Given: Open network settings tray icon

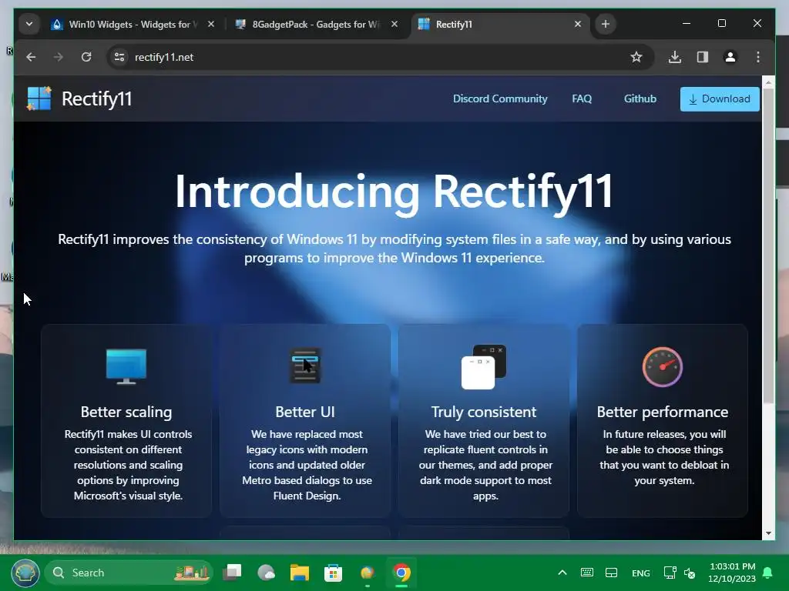Looking at the screenshot, I should tap(670, 573).
